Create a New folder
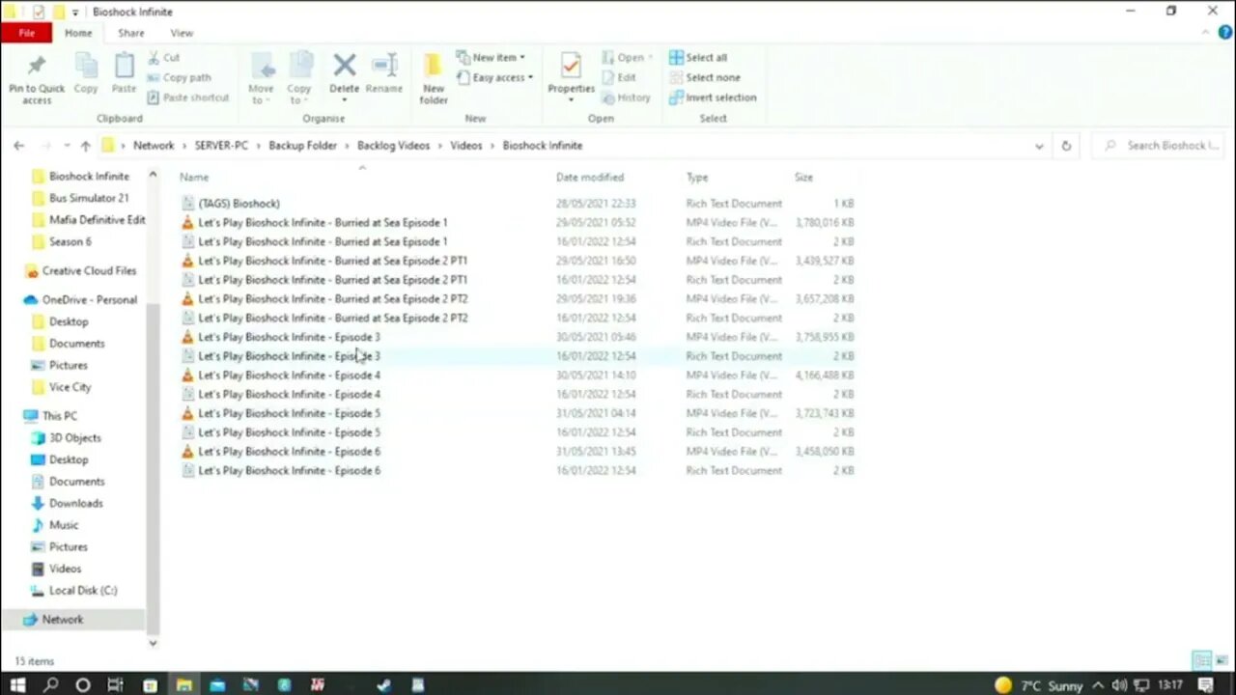The image size is (1236, 695). pos(434,79)
